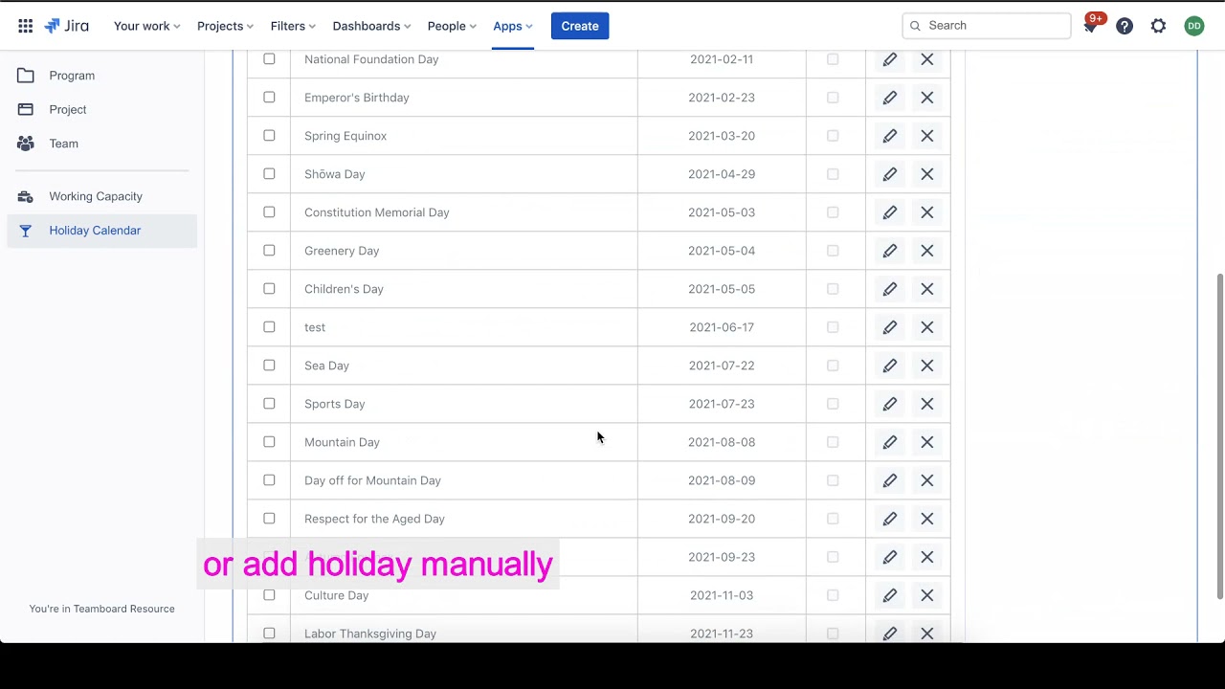Viewport: 1225px width, 689px height.
Task: Tick the Mountain Day checkbox
Action: point(269,442)
